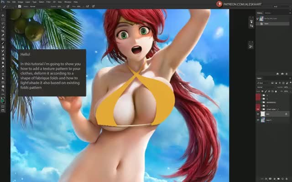Open the layer blend mode dropdown
This screenshot has height=182, width=292.
(x=266, y=87)
